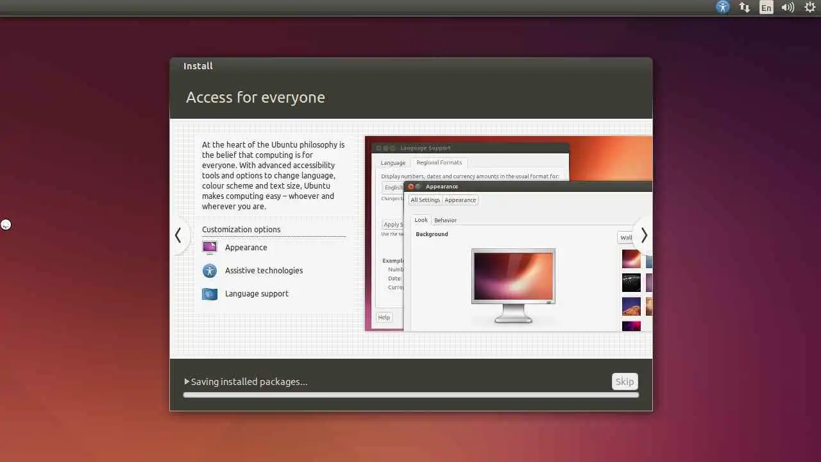Click the monitor background preview image
This screenshot has height=462, width=821.
[x=513, y=275]
